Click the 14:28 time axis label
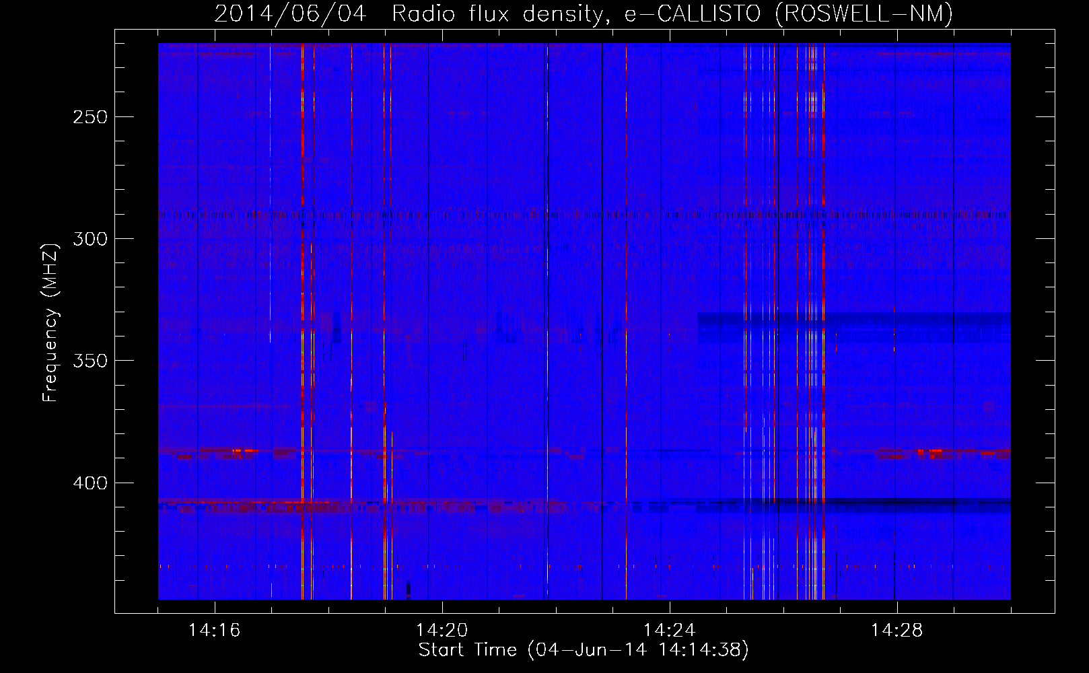 pyautogui.click(x=897, y=631)
